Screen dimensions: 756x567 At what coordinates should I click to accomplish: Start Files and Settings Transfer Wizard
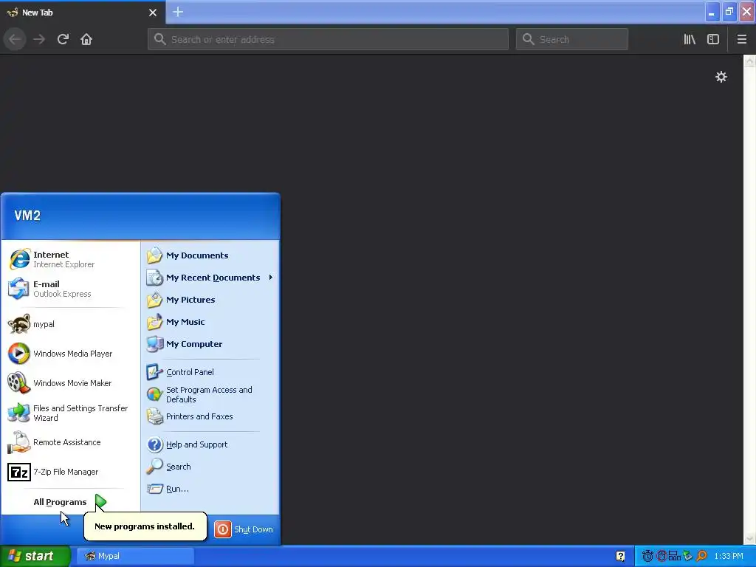tap(70, 413)
